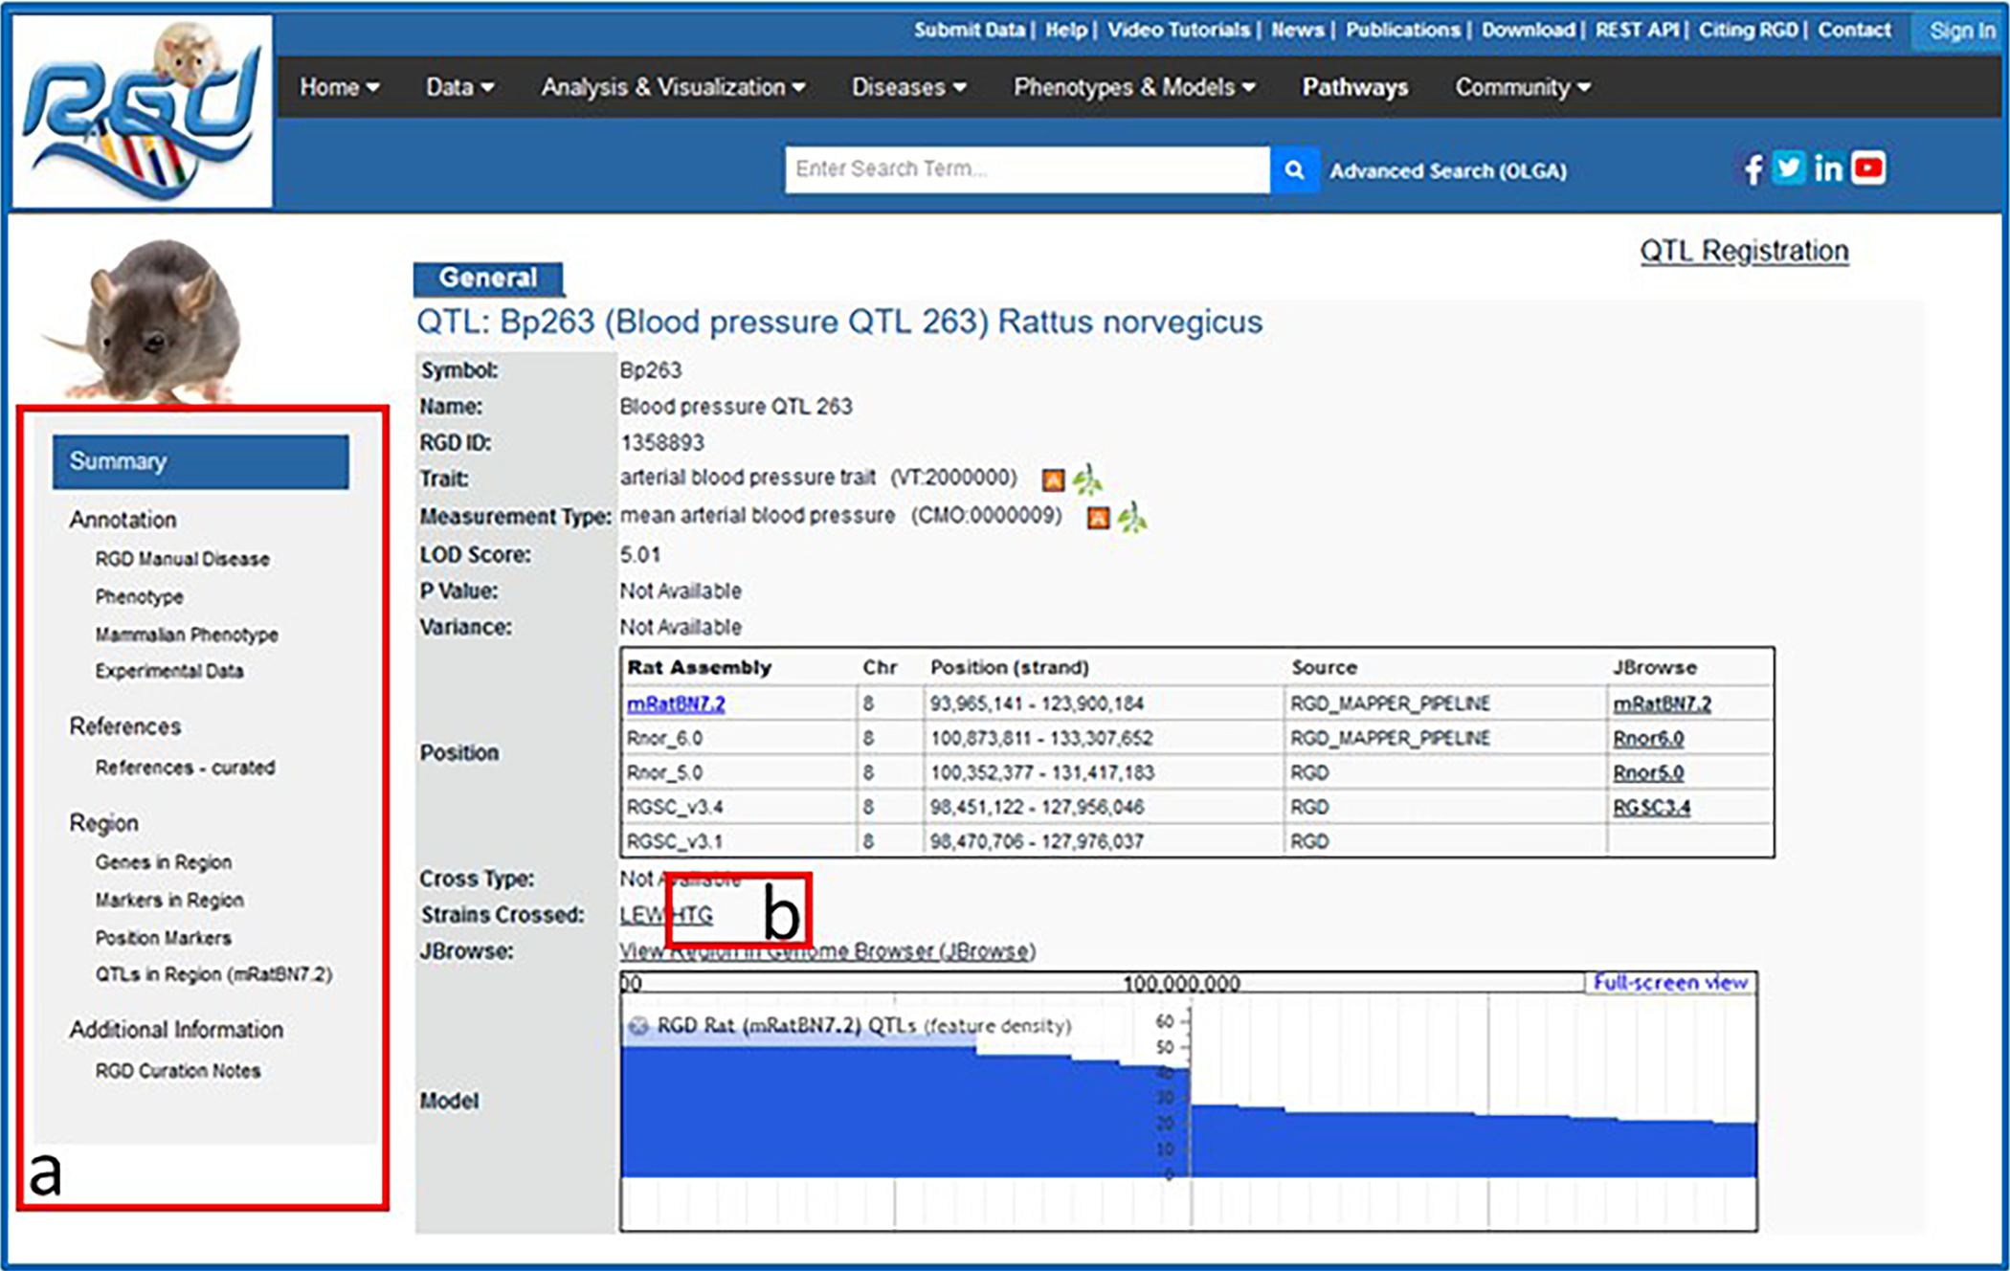Jump to References section in sidebar
This screenshot has height=1271, width=2010.
(x=124, y=726)
